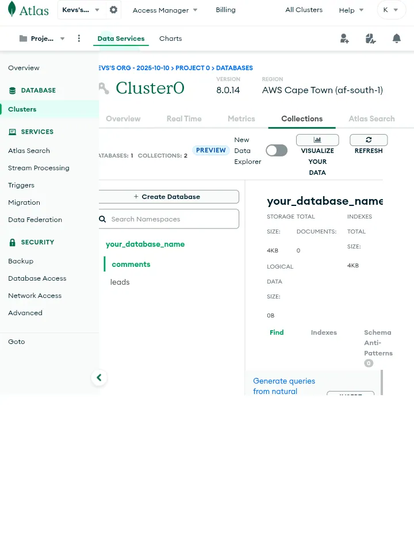This screenshot has width=414, height=547.
Task: Switch to the Charts tab
Action: click(x=171, y=39)
